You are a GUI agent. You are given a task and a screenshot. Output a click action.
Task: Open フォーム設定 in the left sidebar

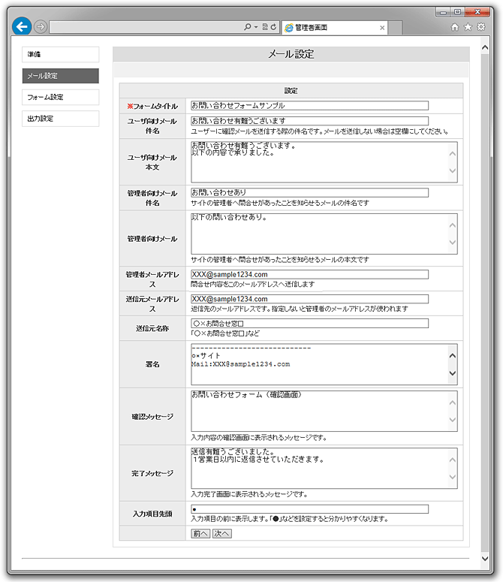pyautogui.click(x=61, y=98)
